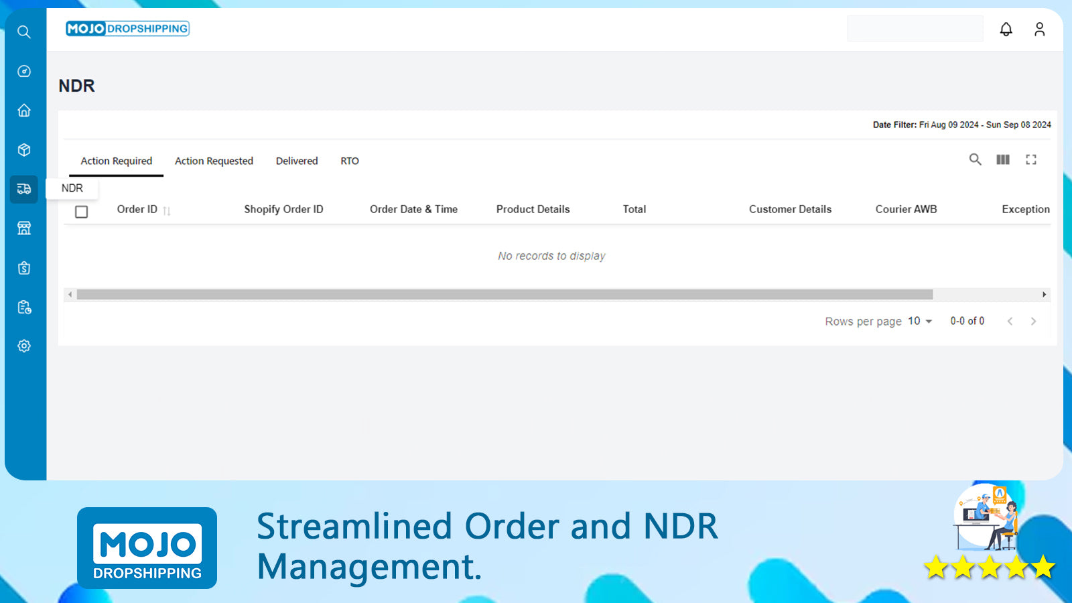The image size is (1072, 603).
Task: Open the user profile icon
Action: click(x=1039, y=29)
